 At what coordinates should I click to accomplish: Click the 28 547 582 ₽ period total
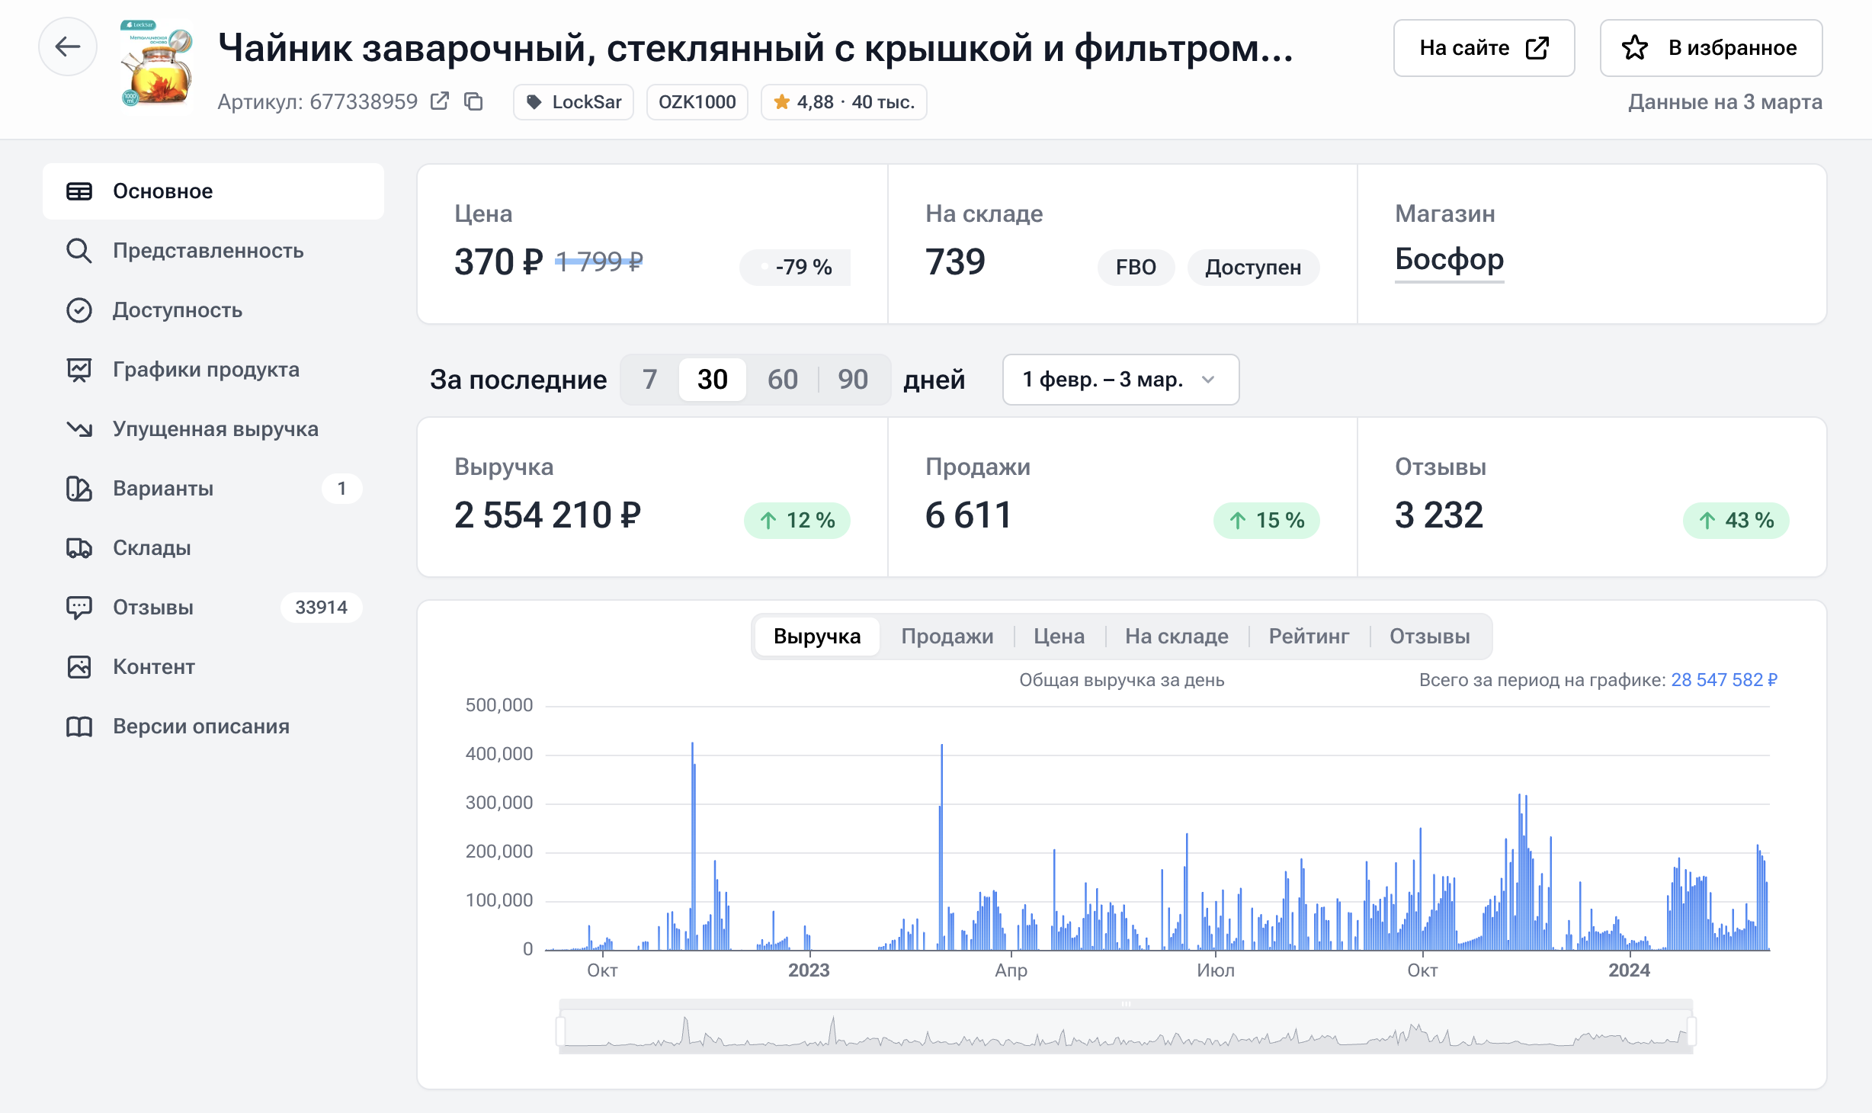point(1724,680)
